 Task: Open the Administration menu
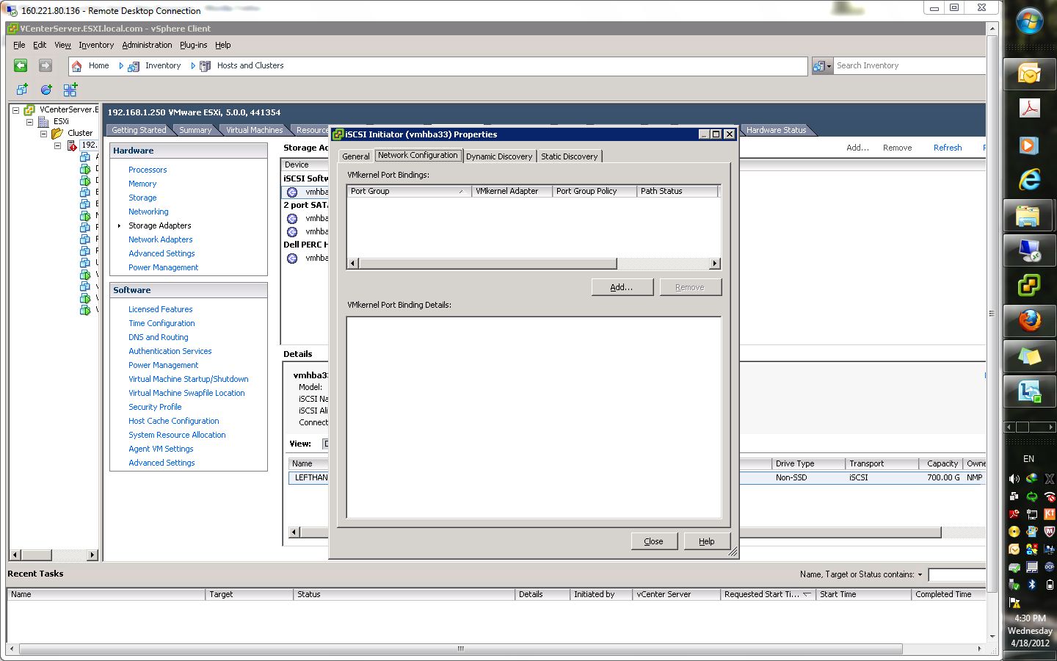tap(147, 45)
